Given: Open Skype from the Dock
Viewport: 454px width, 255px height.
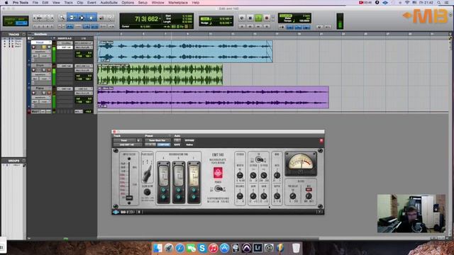Looking at the screenshot, I should click(x=202, y=248).
